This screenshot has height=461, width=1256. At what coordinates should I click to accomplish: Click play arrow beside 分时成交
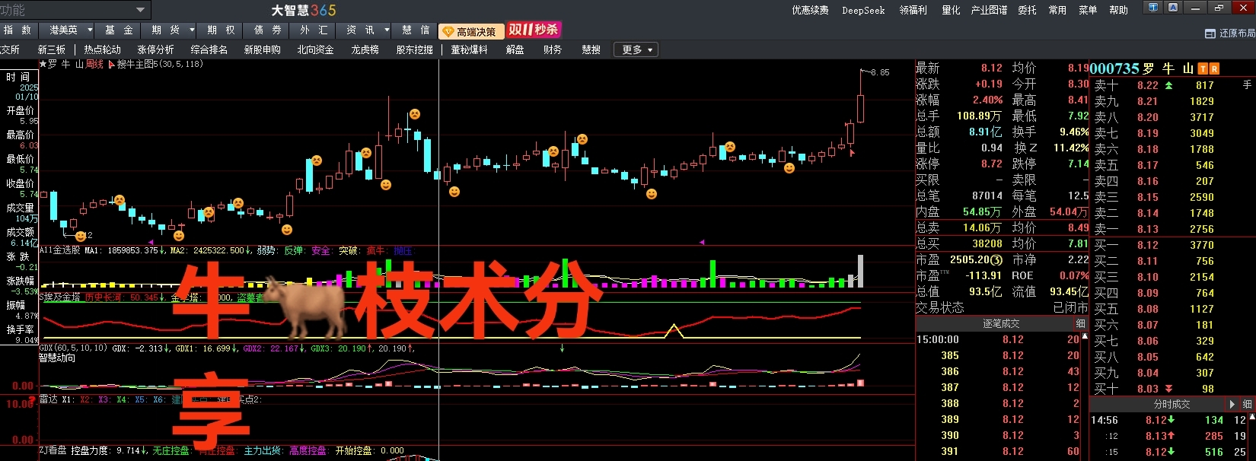pyautogui.click(x=1232, y=404)
